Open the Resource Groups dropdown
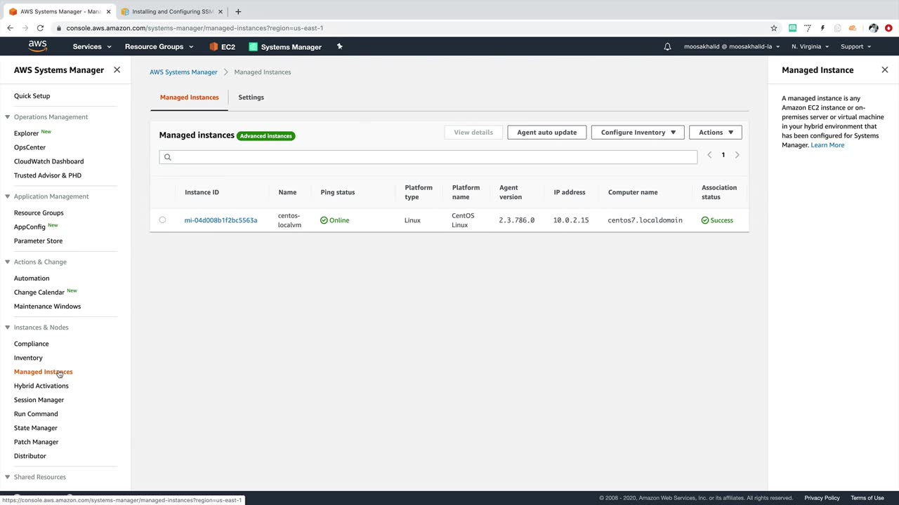Screen dimensions: 899x505 tap(159, 47)
